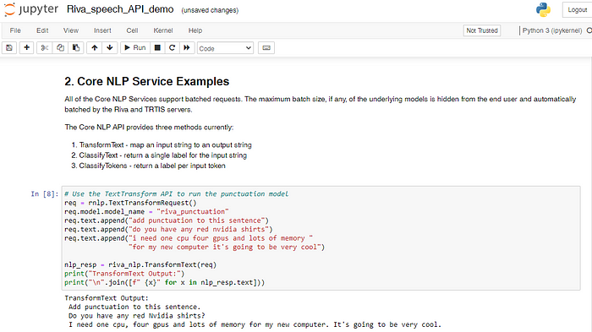Viewport: 592px width, 332px height.
Task: Click the output line 'Do you have any red Nvidia shirts?'
Action: tap(137, 316)
